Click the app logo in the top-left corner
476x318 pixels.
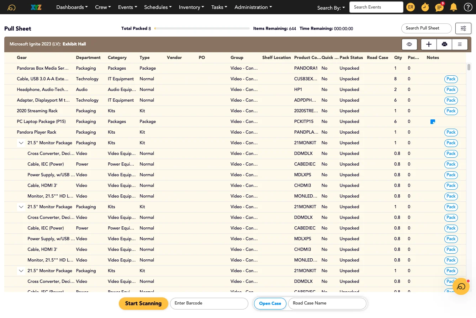(11, 7)
